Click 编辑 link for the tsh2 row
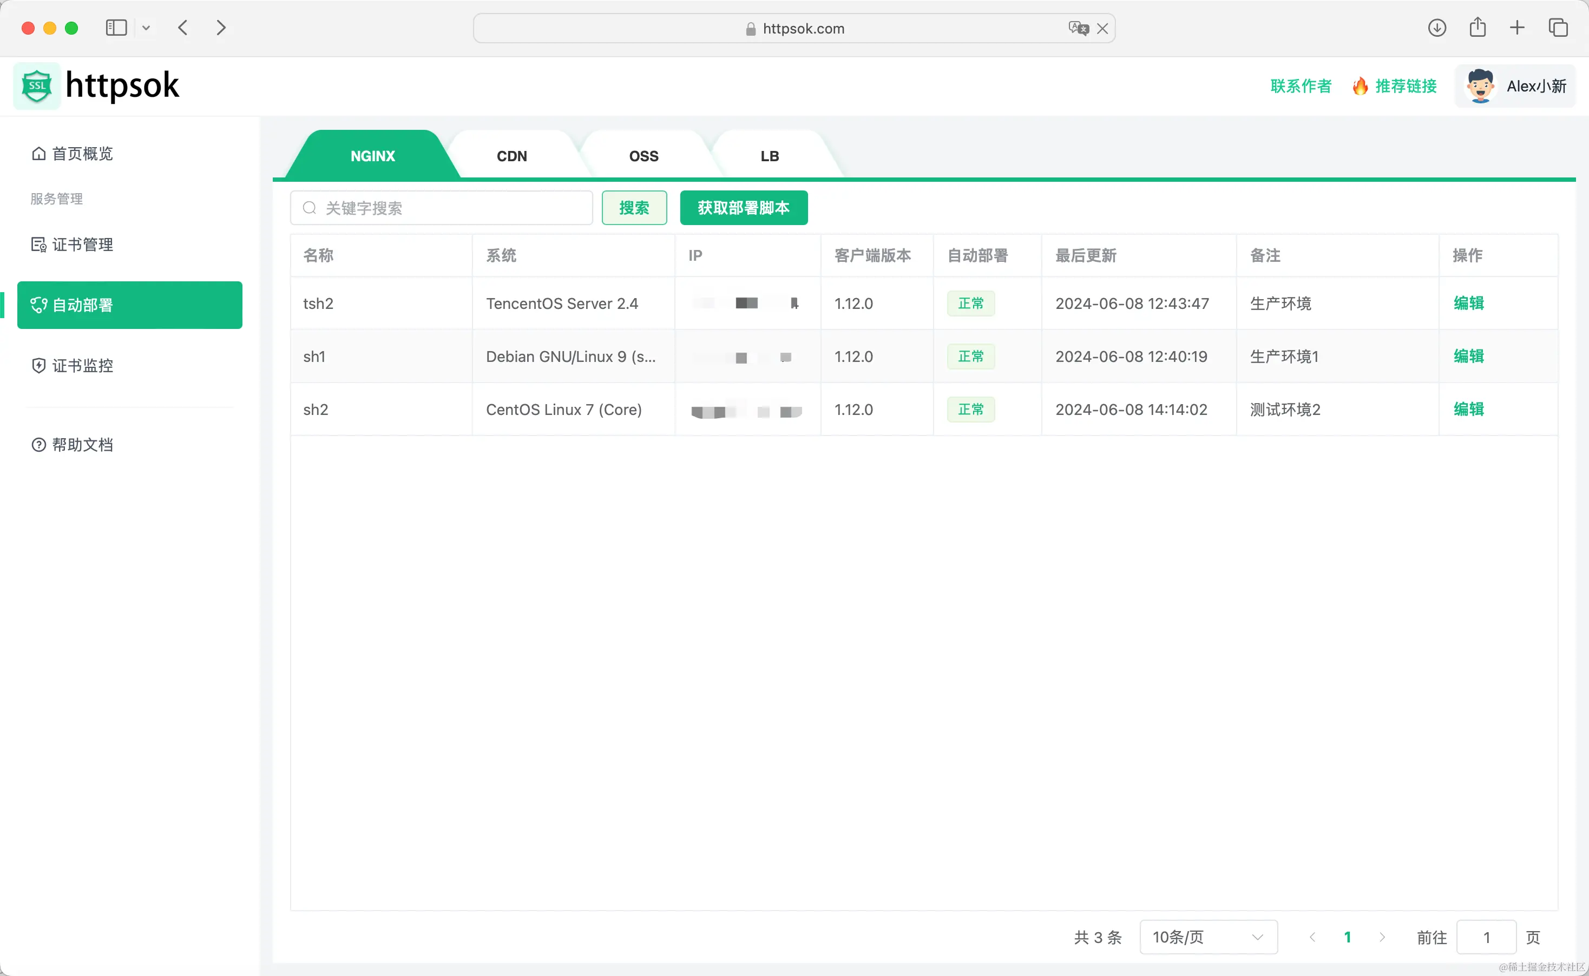 (x=1468, y=304)
